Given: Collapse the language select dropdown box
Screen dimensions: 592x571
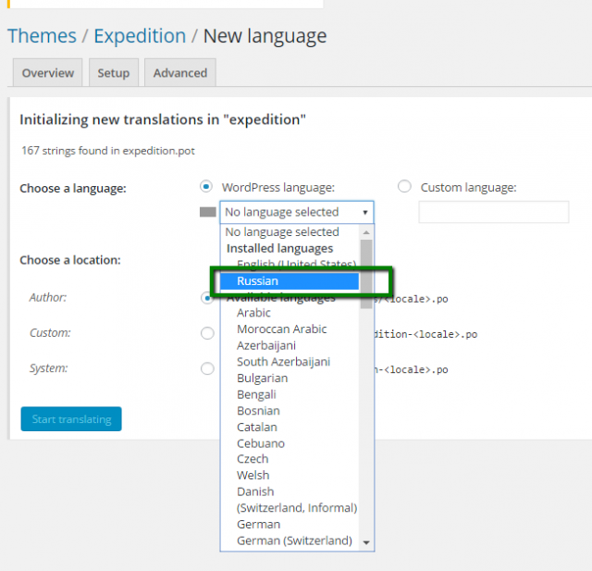Looking at the screenshot, I should point(296,212).
